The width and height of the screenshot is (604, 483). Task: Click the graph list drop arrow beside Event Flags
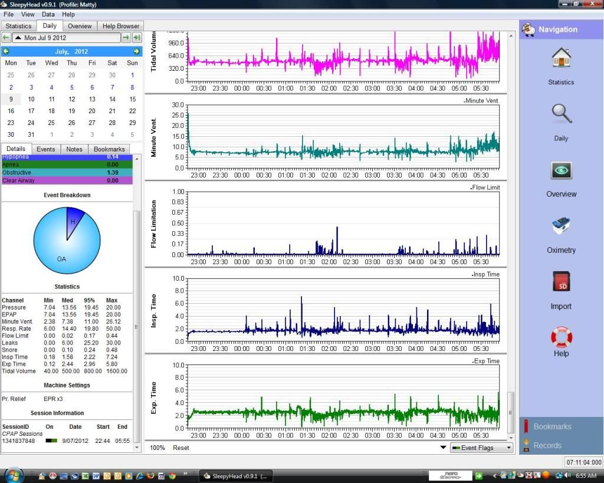pos(443,448)
